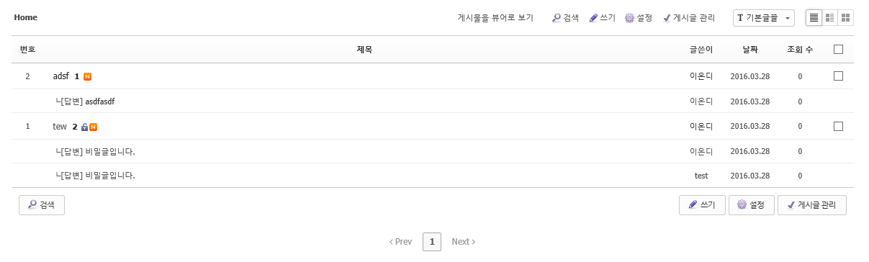Click the top 검색 magnifier icon
The width and height of the screenshot is (869, 262).
pos(557,18)
